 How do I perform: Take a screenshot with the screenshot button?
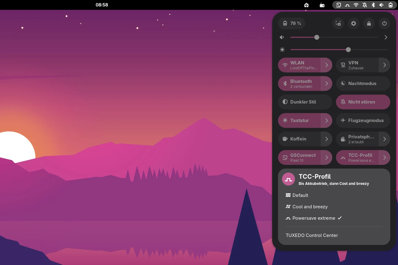338,23
